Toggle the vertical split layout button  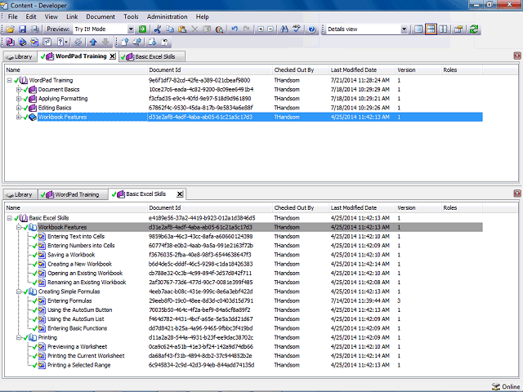point(443,29)
